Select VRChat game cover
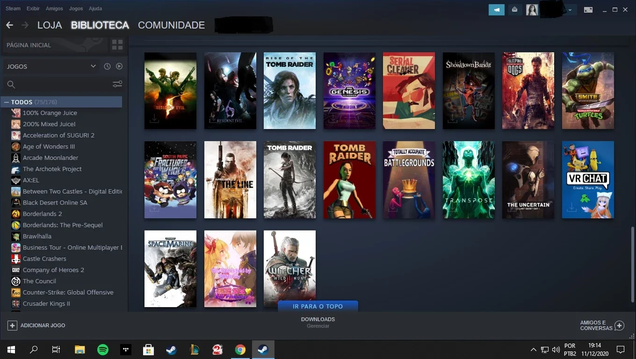Image resolution: width=636 pixels, height=359 pixels. click(x=588, y=180)
